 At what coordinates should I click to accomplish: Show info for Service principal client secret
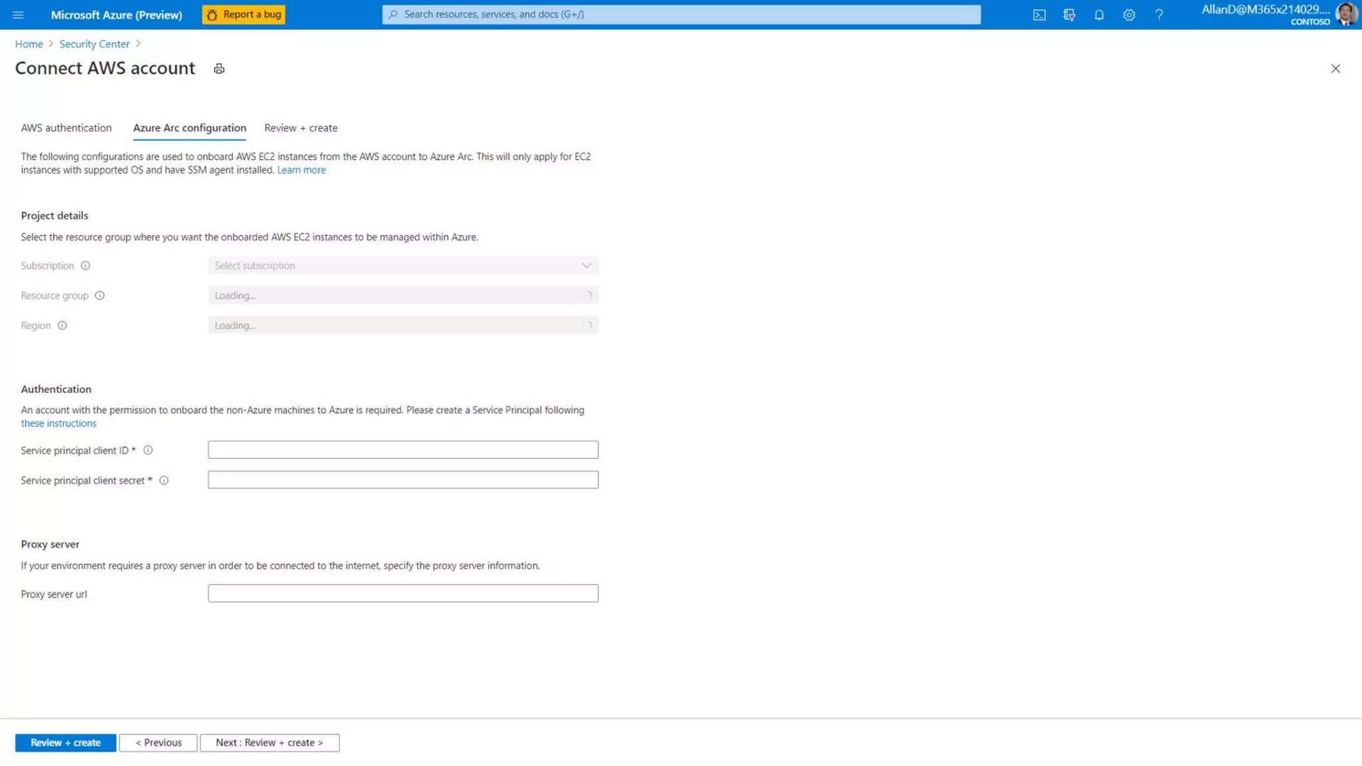pos(164,480)
